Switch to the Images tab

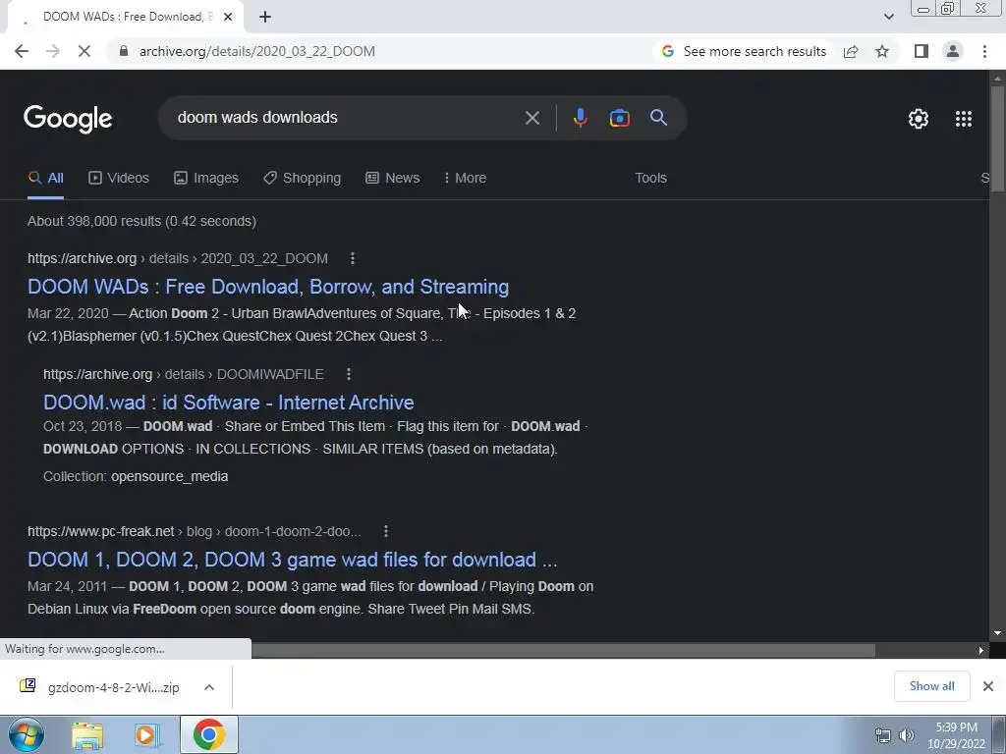point(206,179)
